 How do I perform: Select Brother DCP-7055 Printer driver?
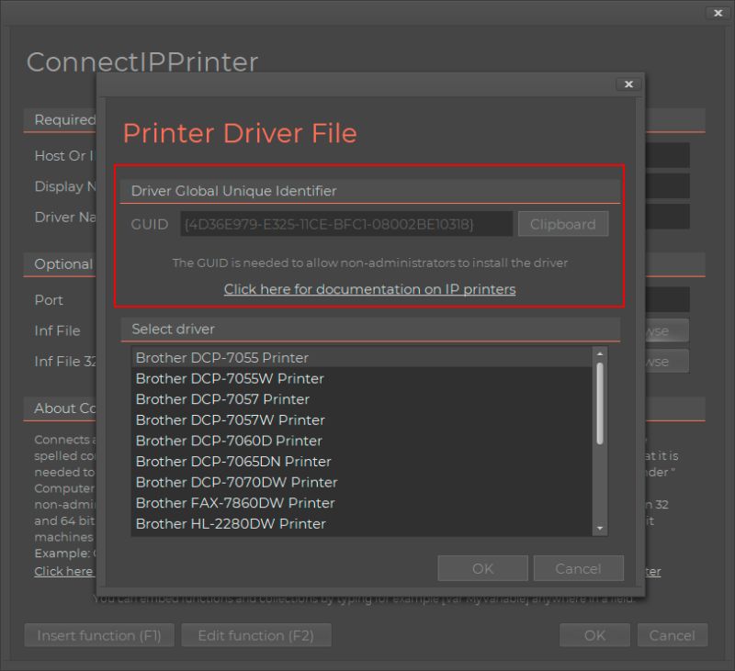tap(222, 357)
